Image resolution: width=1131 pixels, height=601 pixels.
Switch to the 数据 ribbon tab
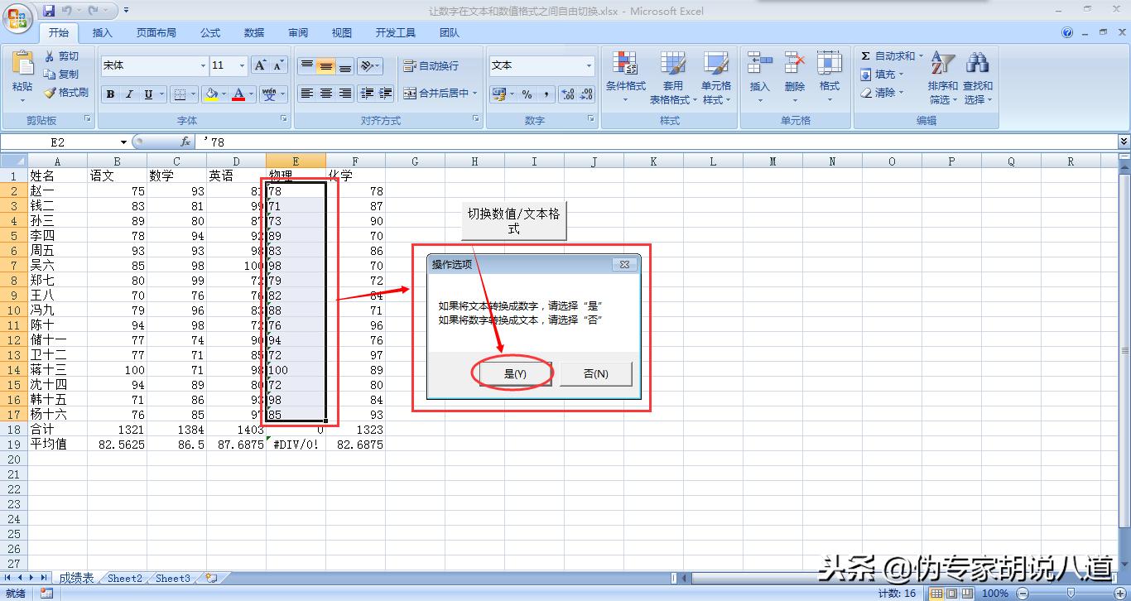pos(254,33)
